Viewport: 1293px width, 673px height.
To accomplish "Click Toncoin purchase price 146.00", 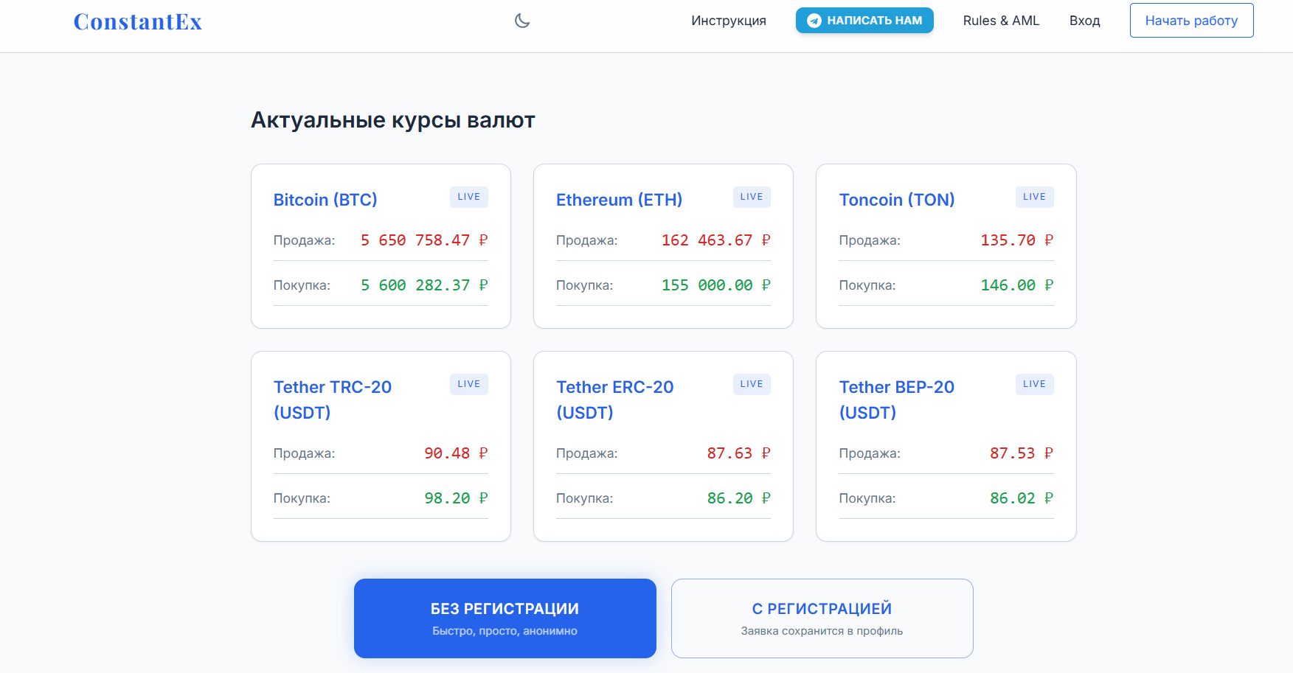I will point(1017,285).
